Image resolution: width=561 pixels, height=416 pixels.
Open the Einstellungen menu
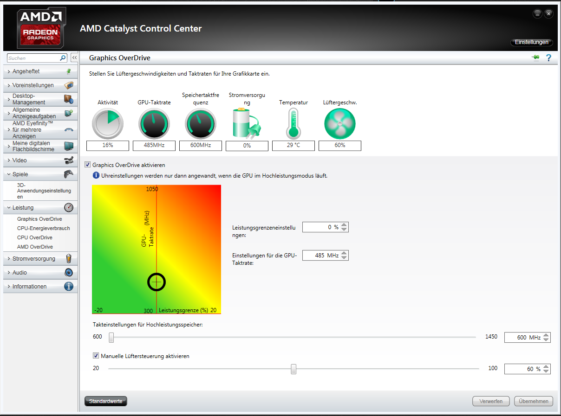[x=532, y=42]
